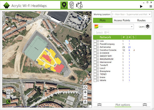Click right double chevron beside Plot options
The width and height of the screenshot is (154, 110).
pyautogui.click(x=145, y=105)
